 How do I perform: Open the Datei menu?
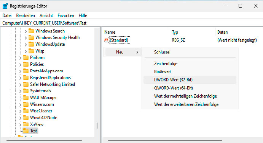[x=7, y=16]
